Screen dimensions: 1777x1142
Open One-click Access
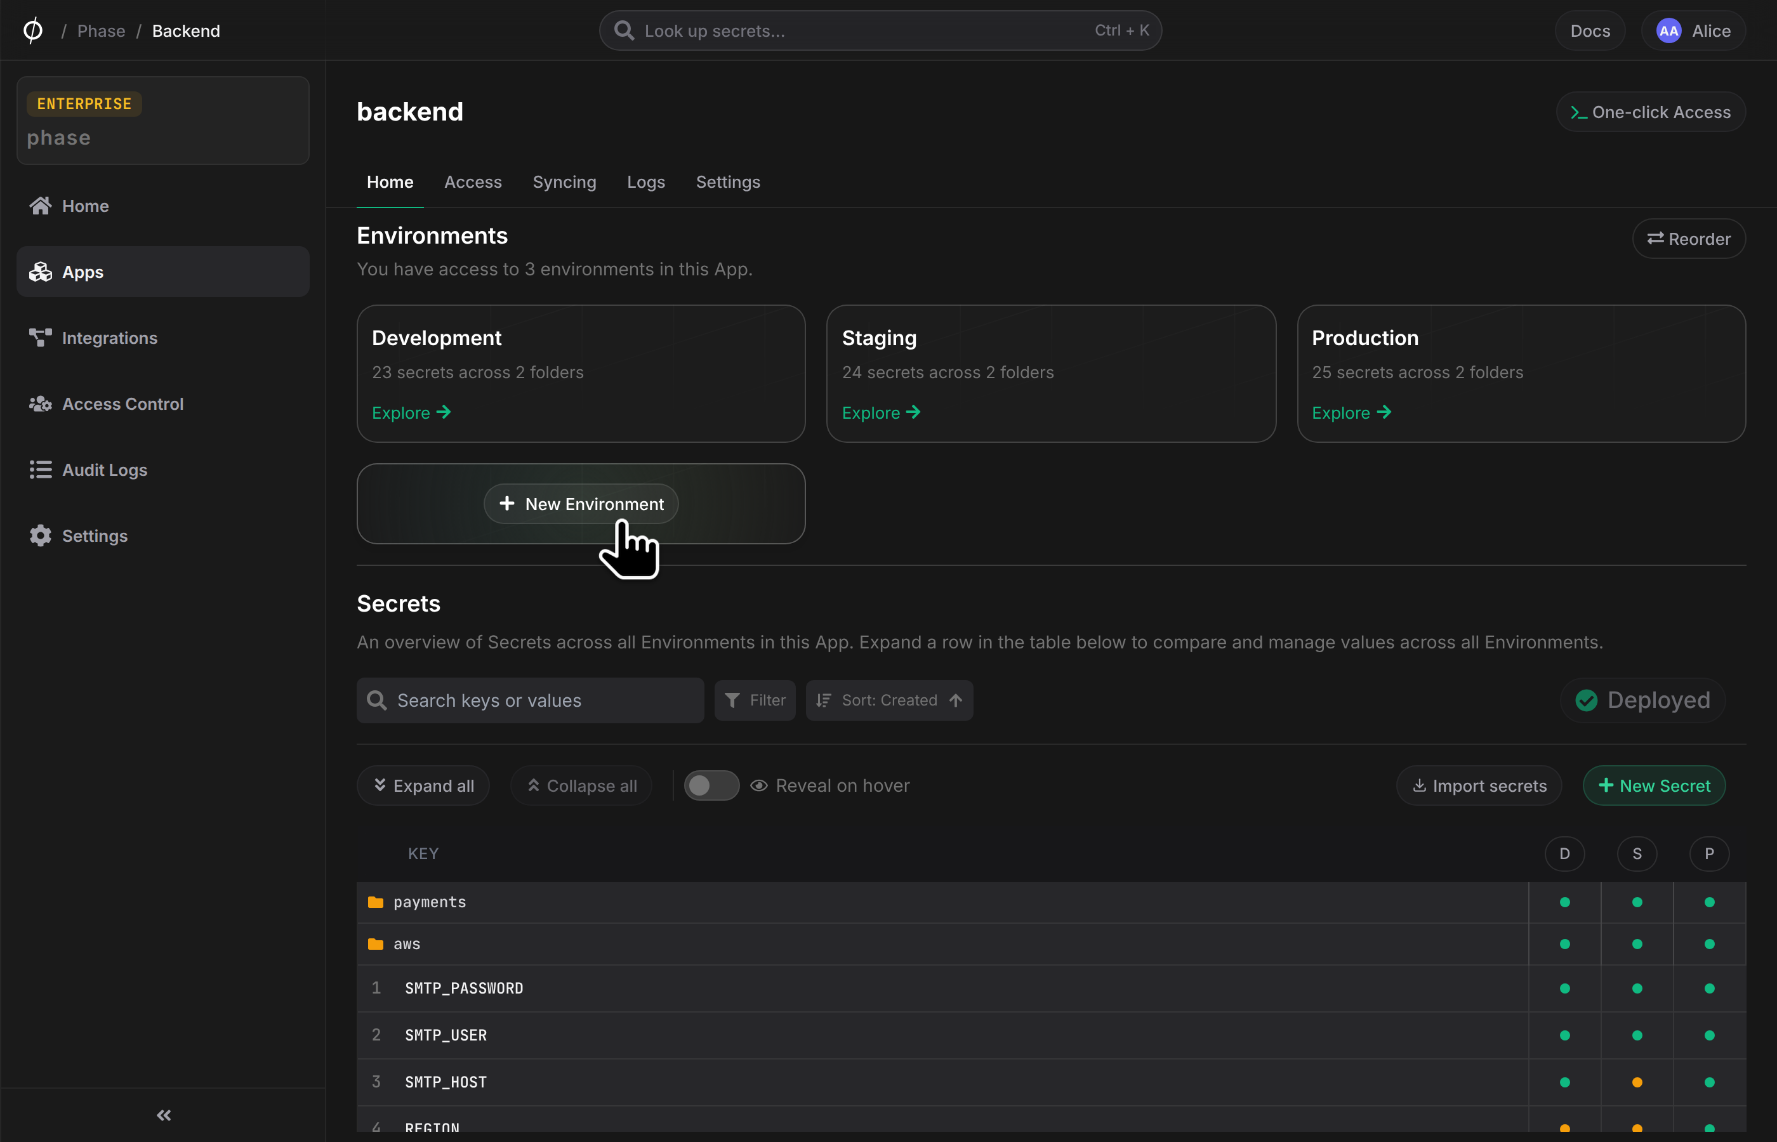tap(1650, 112)
